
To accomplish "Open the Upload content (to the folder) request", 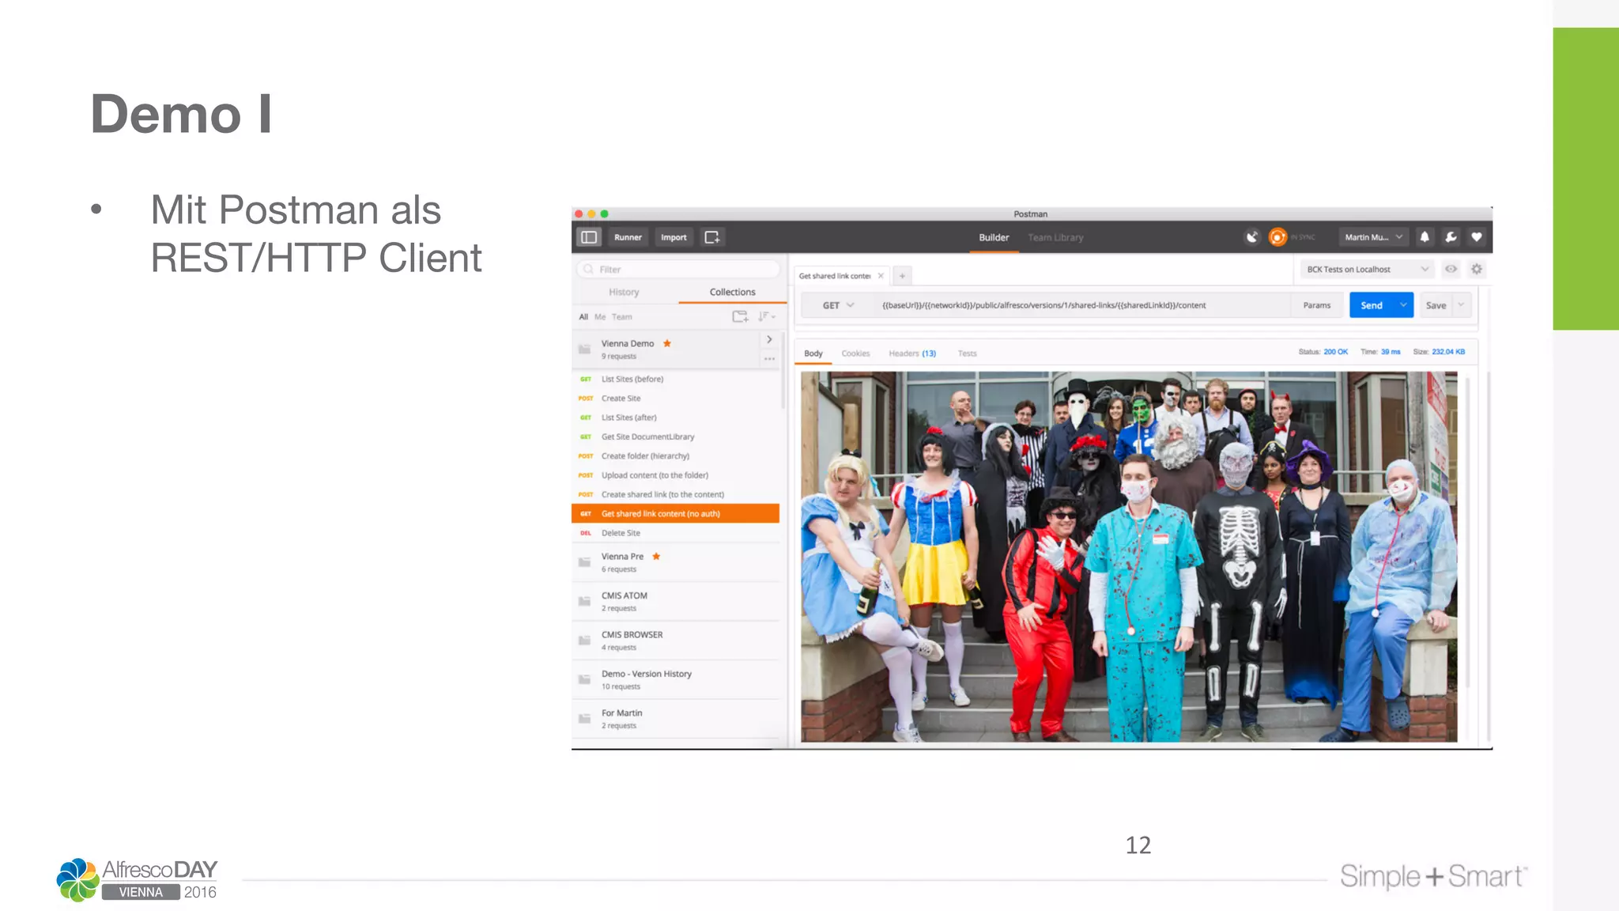I will point(676,475).
